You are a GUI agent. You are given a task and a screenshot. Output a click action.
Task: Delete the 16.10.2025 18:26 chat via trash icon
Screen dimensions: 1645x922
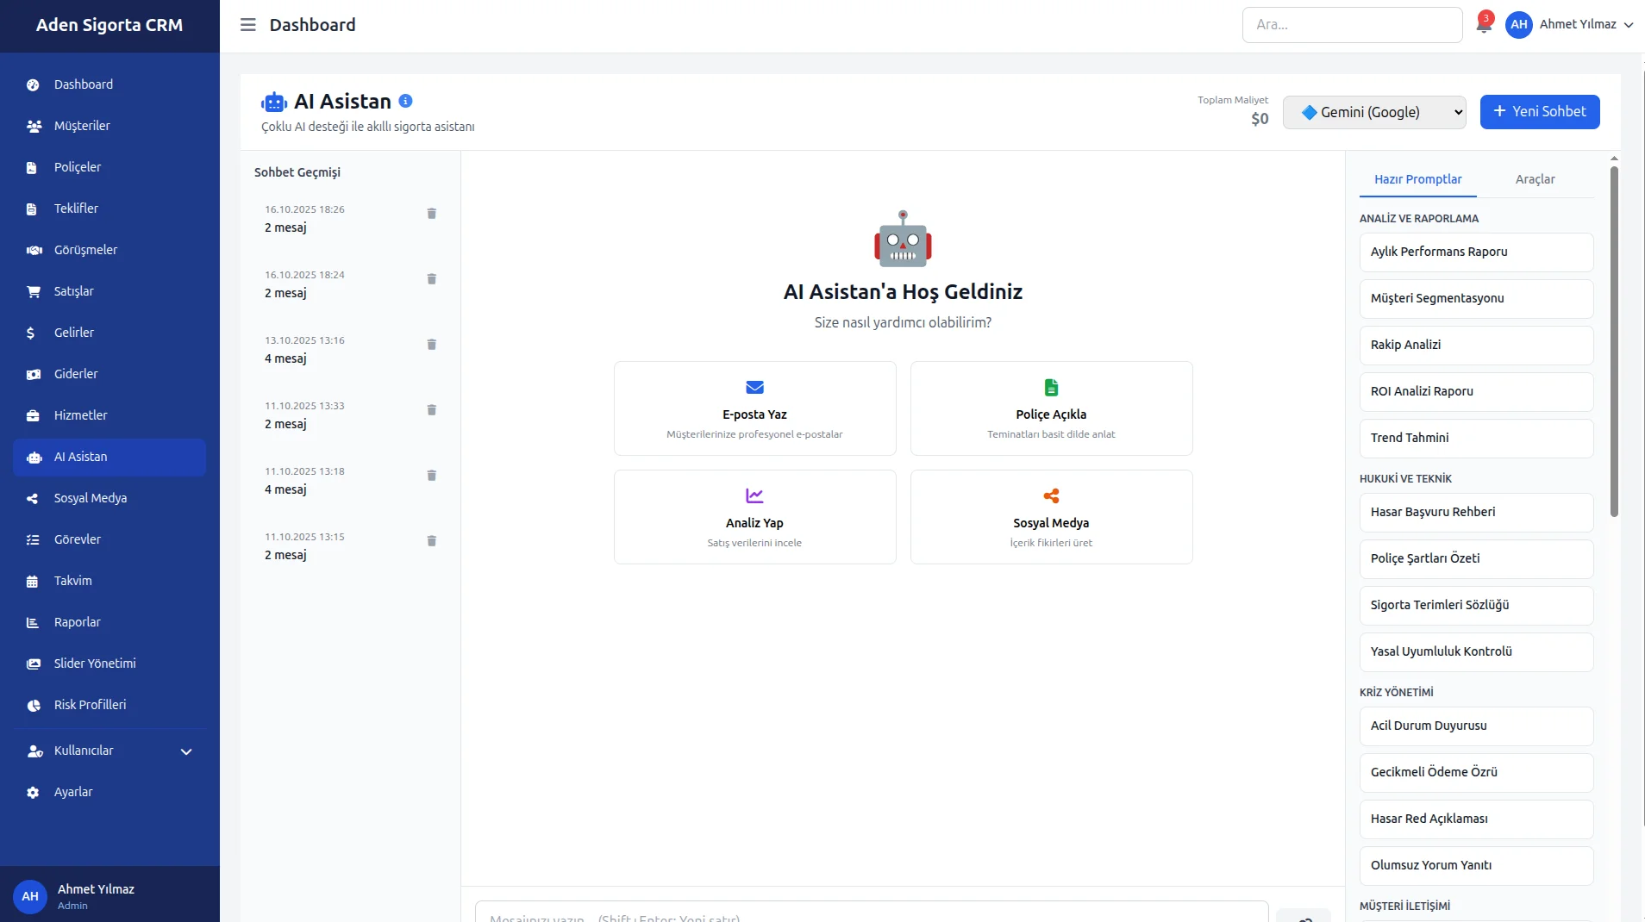432,214
